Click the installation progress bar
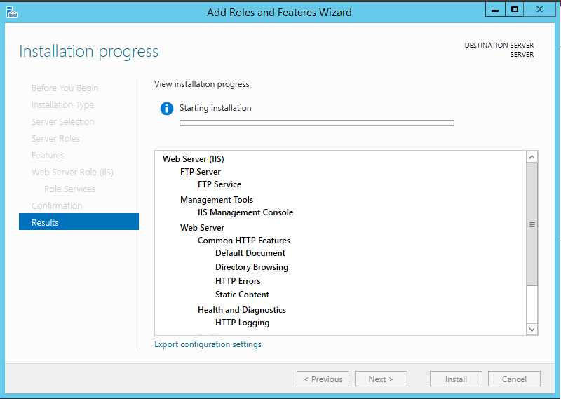The width and height of the screenshot is (561, 399). point(317,123)
